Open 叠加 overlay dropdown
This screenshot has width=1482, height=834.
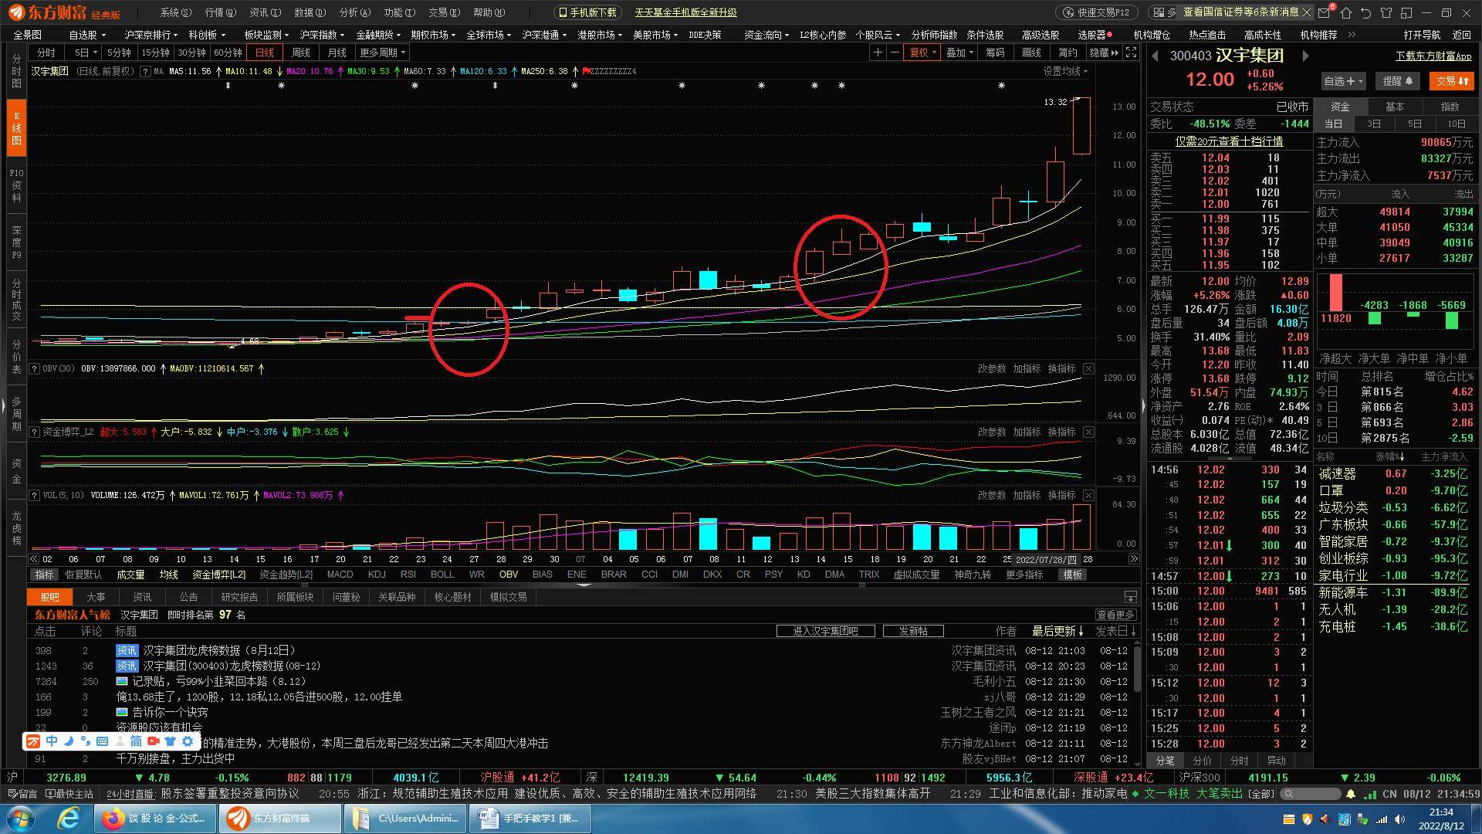(x=959, y=53)
